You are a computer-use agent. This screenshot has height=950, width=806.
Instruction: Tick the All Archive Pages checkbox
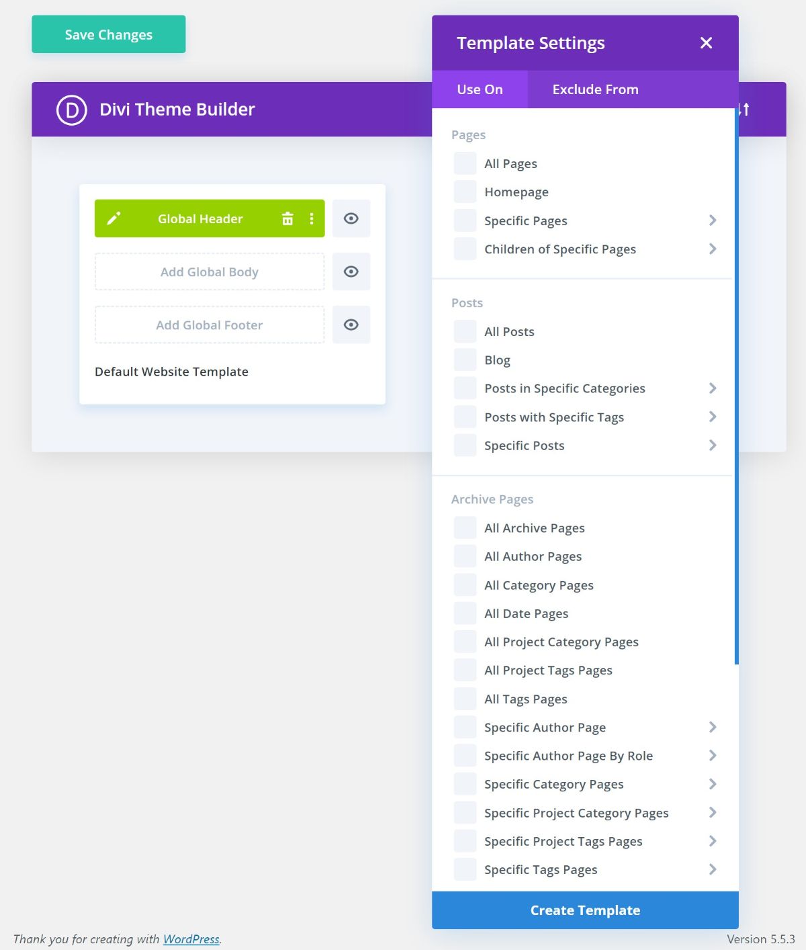(465, 528)
